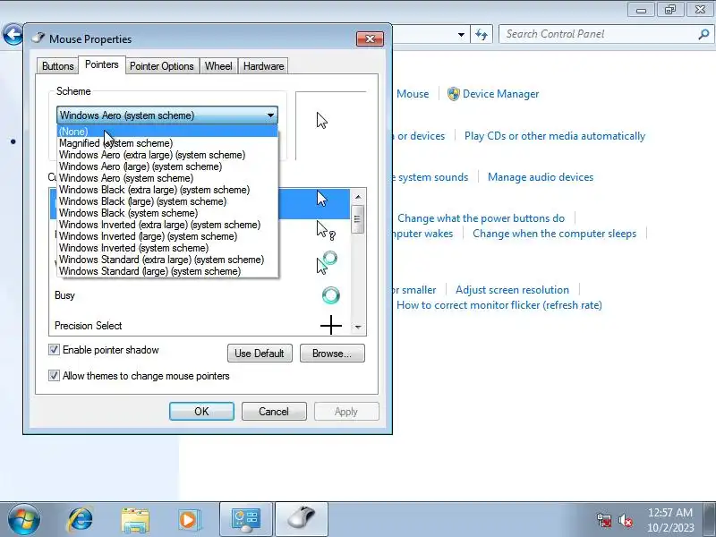Viewport: 716px width, 537px height.
Task: Toggle Allow themes to change mouse pointers
Action: point(54,376)
